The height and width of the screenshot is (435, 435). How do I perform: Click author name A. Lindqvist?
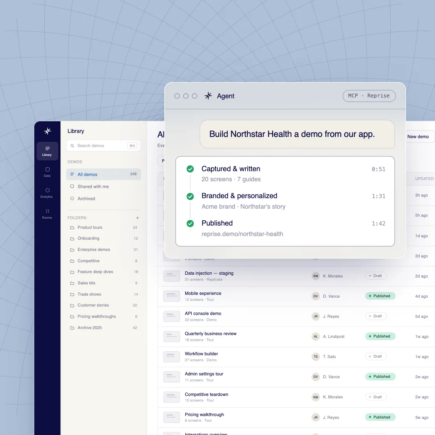(x=333, y=336)
